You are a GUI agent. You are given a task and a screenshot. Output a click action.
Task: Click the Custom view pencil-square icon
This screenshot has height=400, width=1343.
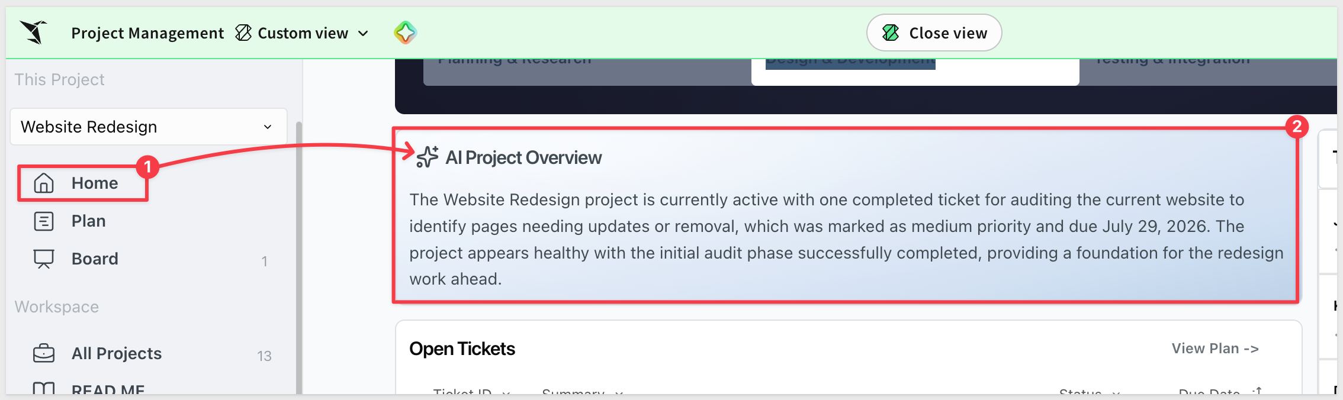pos(243,33)
